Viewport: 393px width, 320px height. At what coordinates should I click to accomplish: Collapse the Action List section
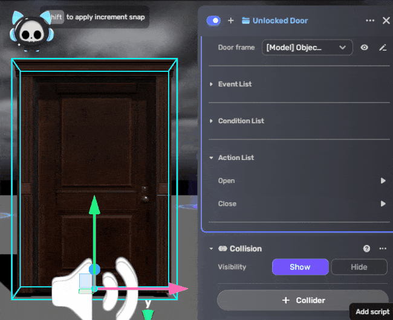tap(212, 158)
